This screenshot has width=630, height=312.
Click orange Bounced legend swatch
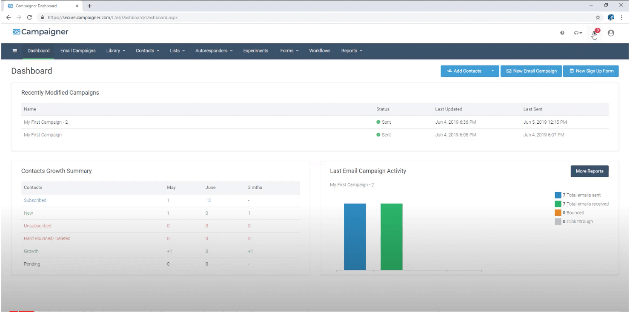pos(558,213)
